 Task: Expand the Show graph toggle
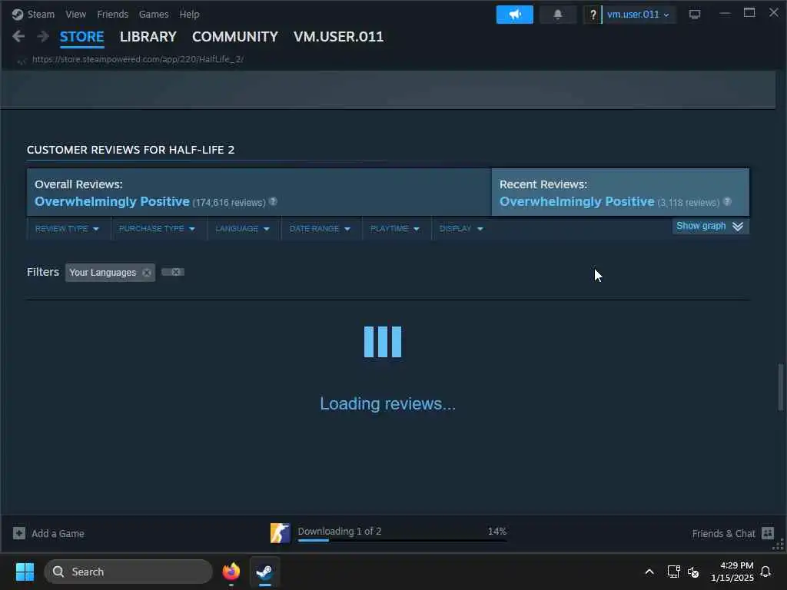[x=710, y=227]
